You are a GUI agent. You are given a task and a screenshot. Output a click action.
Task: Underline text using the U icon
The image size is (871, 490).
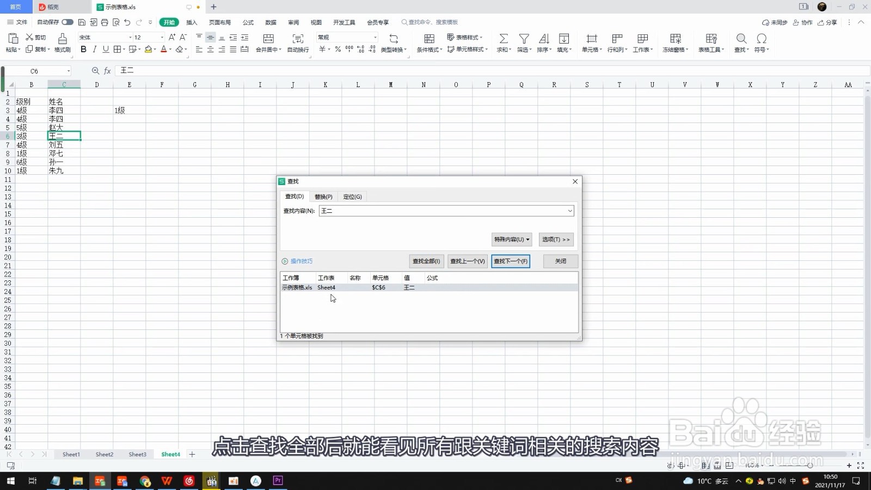click(106, 50)
